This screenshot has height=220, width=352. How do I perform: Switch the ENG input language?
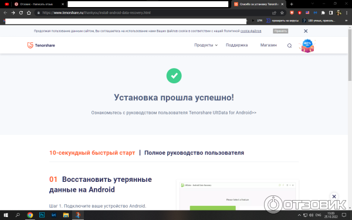319,215
